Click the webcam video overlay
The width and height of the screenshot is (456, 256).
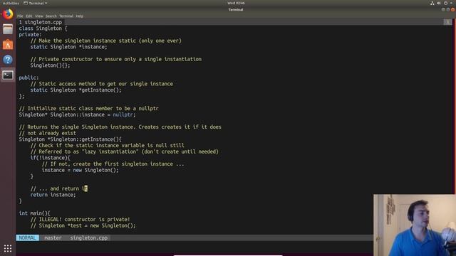[x=415, y=225]
